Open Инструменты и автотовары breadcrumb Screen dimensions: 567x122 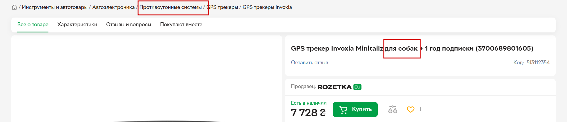pyautogui.click(x=55, y=7)
